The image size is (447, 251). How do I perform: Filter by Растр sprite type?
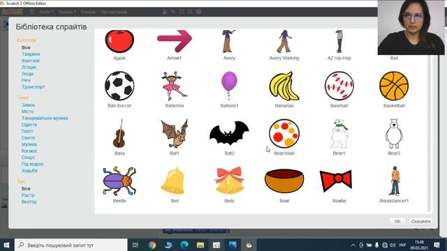tap(28, 195)
